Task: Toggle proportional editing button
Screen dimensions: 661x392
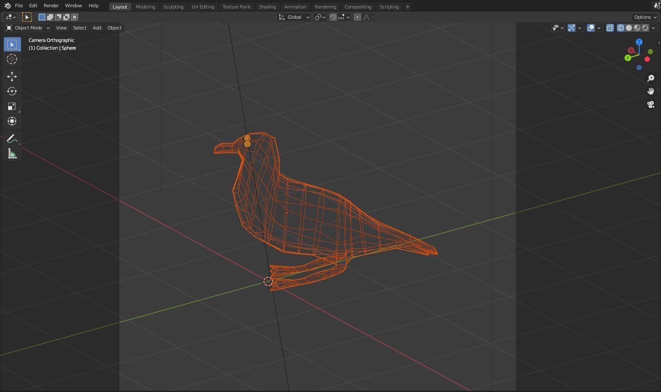Action: (x=357, y=17)
